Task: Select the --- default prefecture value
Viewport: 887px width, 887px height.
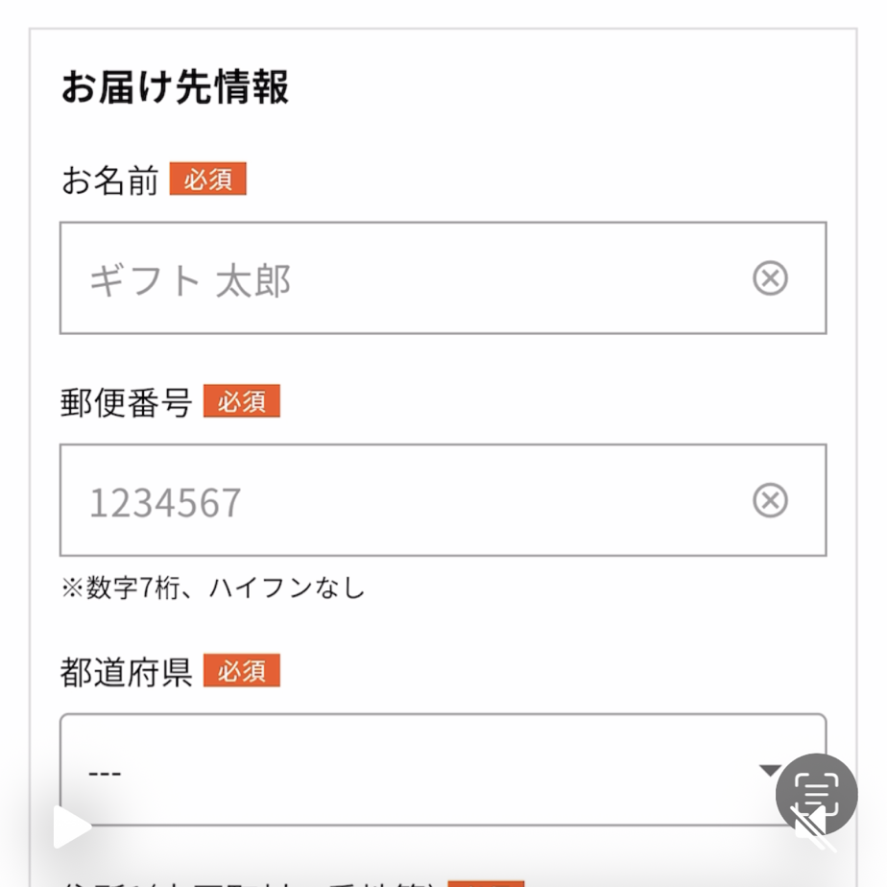Action: point(105,773)
